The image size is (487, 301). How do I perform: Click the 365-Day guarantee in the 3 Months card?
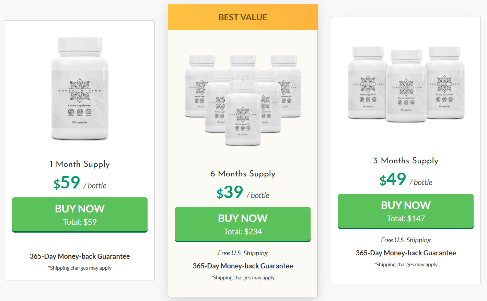(406, 253)
